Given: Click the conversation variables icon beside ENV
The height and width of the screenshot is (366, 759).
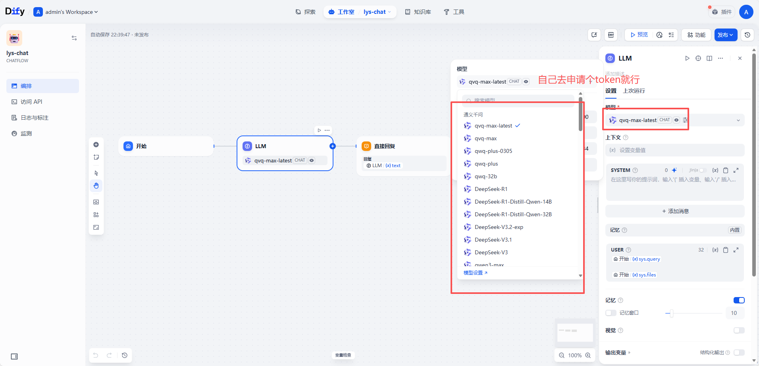Looking at the screenshot, I should [x=594, y=35].
